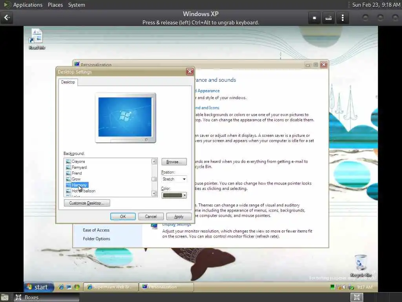Click background list scroll up arrow
Screen dimensions: 402x302
[x=154, y=161]
